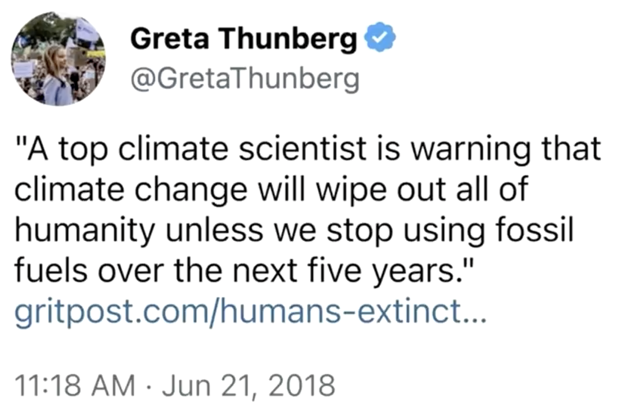Click the Greta Thunberg display name
This screenshot has height=413, width=620.
click(243, 40)
